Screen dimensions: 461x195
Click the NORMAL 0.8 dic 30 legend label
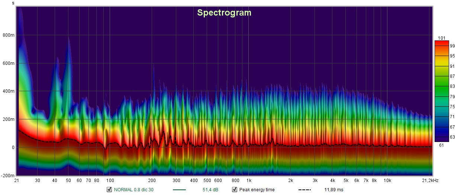(134, 190)
